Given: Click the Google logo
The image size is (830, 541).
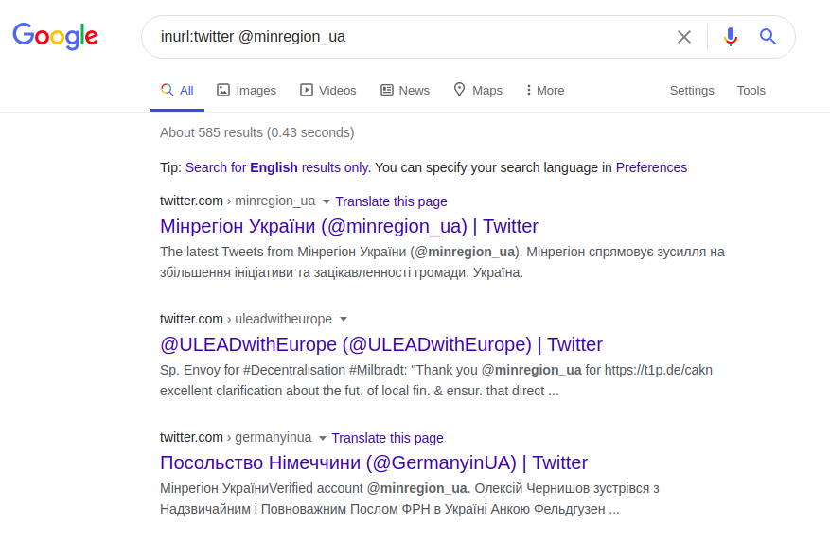Looking at the screenshot, I should point(55,37).
